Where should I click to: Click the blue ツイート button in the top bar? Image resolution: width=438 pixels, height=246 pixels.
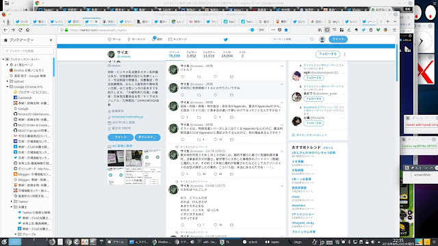click(338, 40)
